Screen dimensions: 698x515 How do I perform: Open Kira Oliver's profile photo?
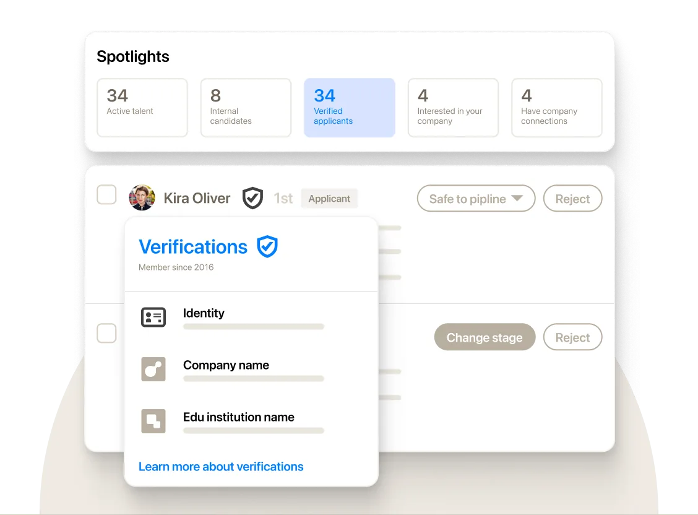[142, 197]
